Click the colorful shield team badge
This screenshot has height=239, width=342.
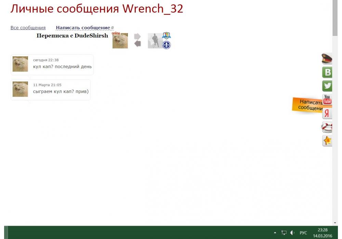[x=167, y=36]
